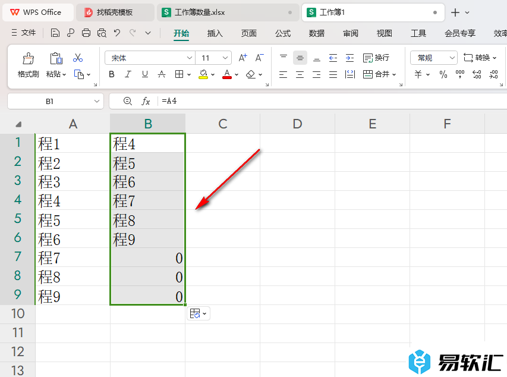Align text right
The height and width of the screenshot is (377, 507).
(x=317, y=74)
